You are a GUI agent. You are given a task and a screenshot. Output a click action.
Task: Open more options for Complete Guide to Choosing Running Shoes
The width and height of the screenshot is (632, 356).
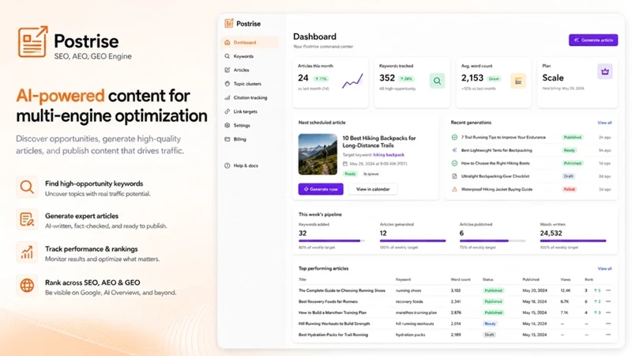coord(608,290)
